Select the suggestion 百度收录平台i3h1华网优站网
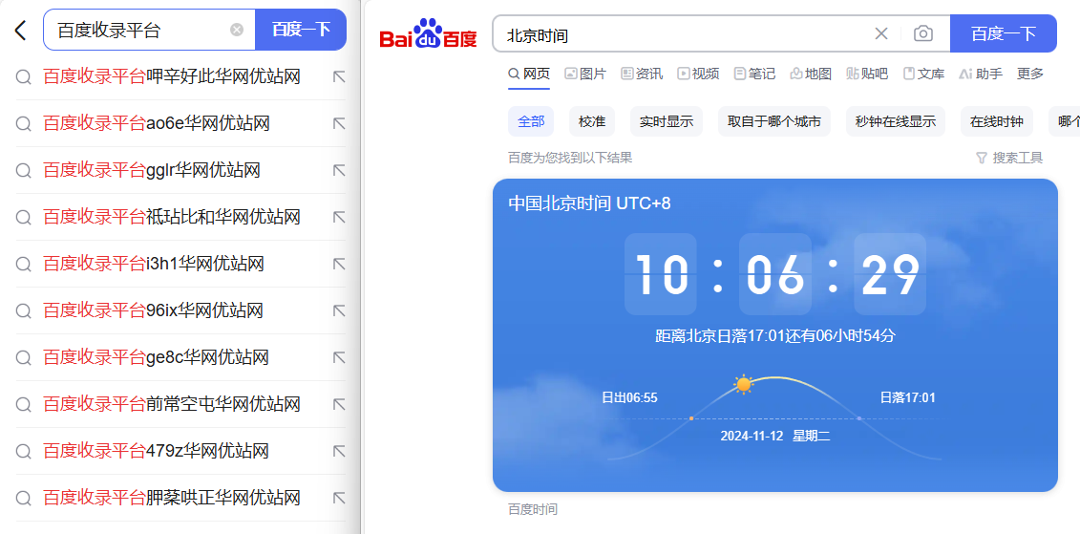The height and width of the screenshot is (534, 1080). point(154,264)
